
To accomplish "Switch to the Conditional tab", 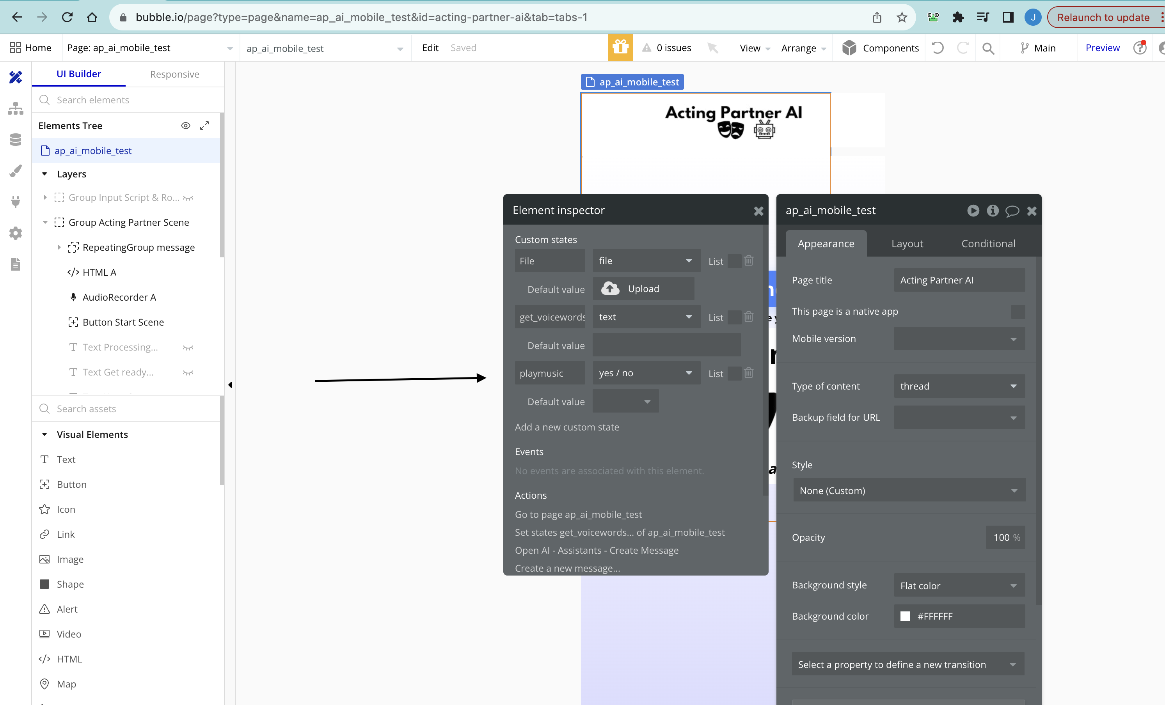I will [x=988, y=243].
